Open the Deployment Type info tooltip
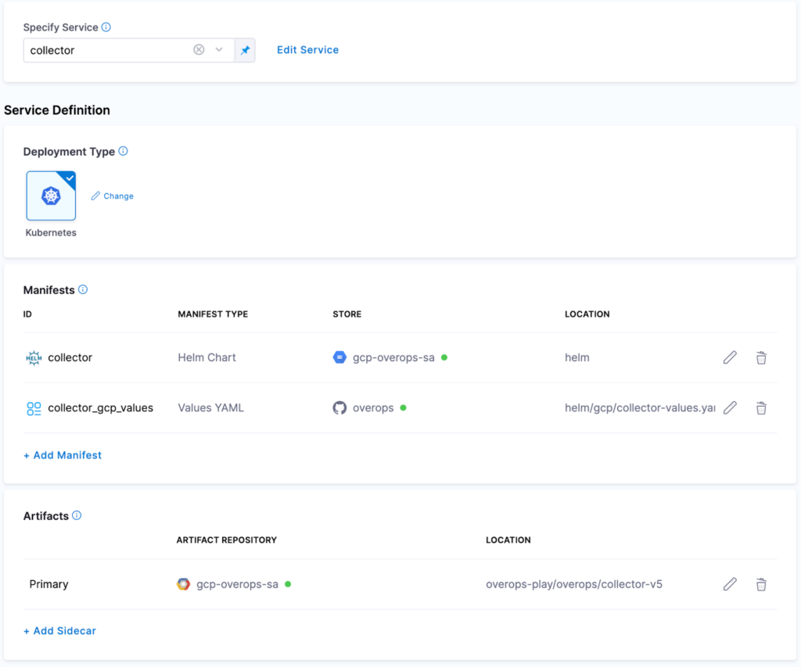Viewport: 801px width, 667px height. coord(123,152)
